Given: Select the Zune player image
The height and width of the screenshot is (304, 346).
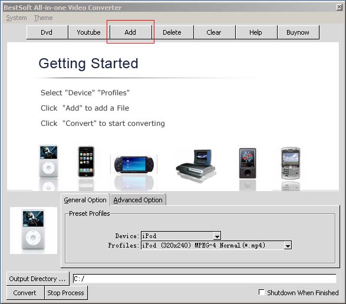Looking at the screenshot, I should [248, 163].
